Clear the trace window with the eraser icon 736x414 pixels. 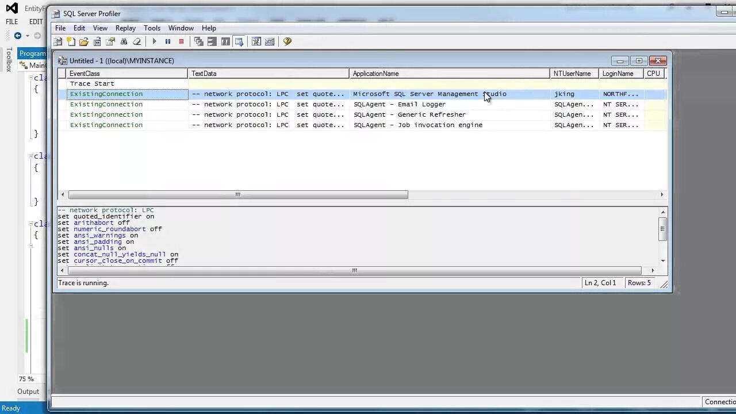click(x=137, y=41)
